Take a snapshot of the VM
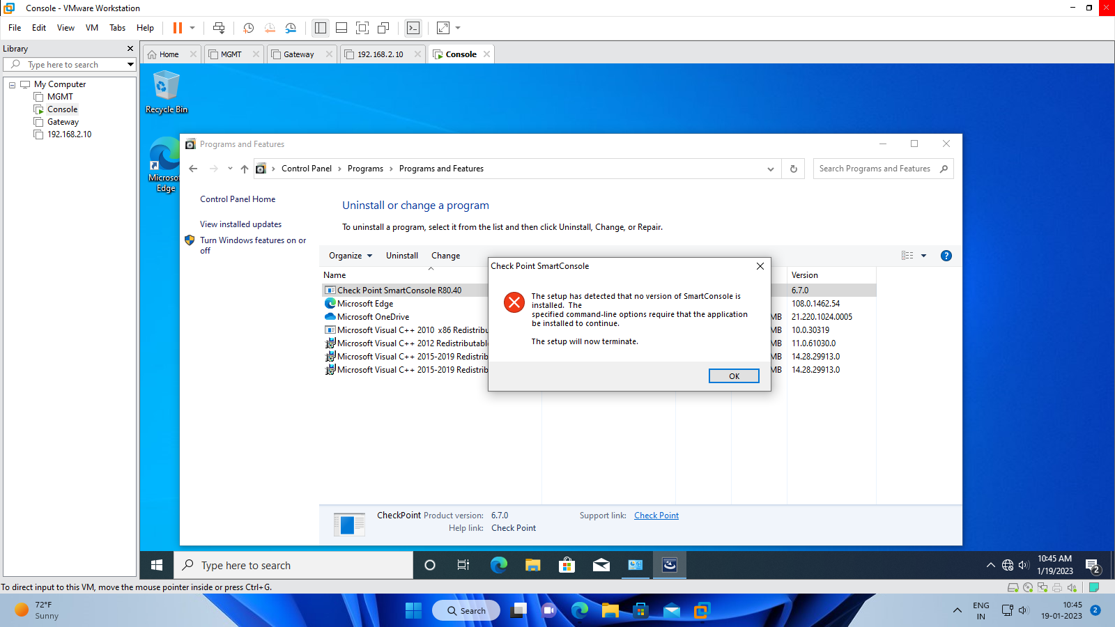 pyautogui.click(x=248, y=28)
